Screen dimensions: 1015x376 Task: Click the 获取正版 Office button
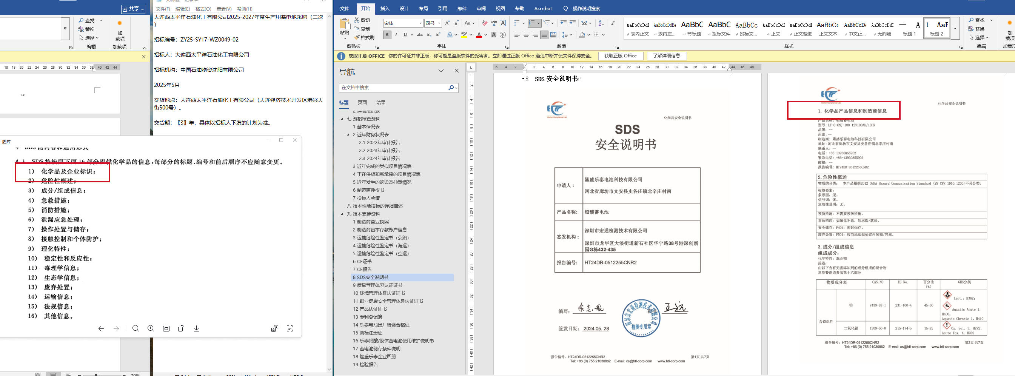[620, 56]
